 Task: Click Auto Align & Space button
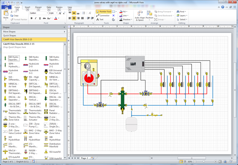140,16
